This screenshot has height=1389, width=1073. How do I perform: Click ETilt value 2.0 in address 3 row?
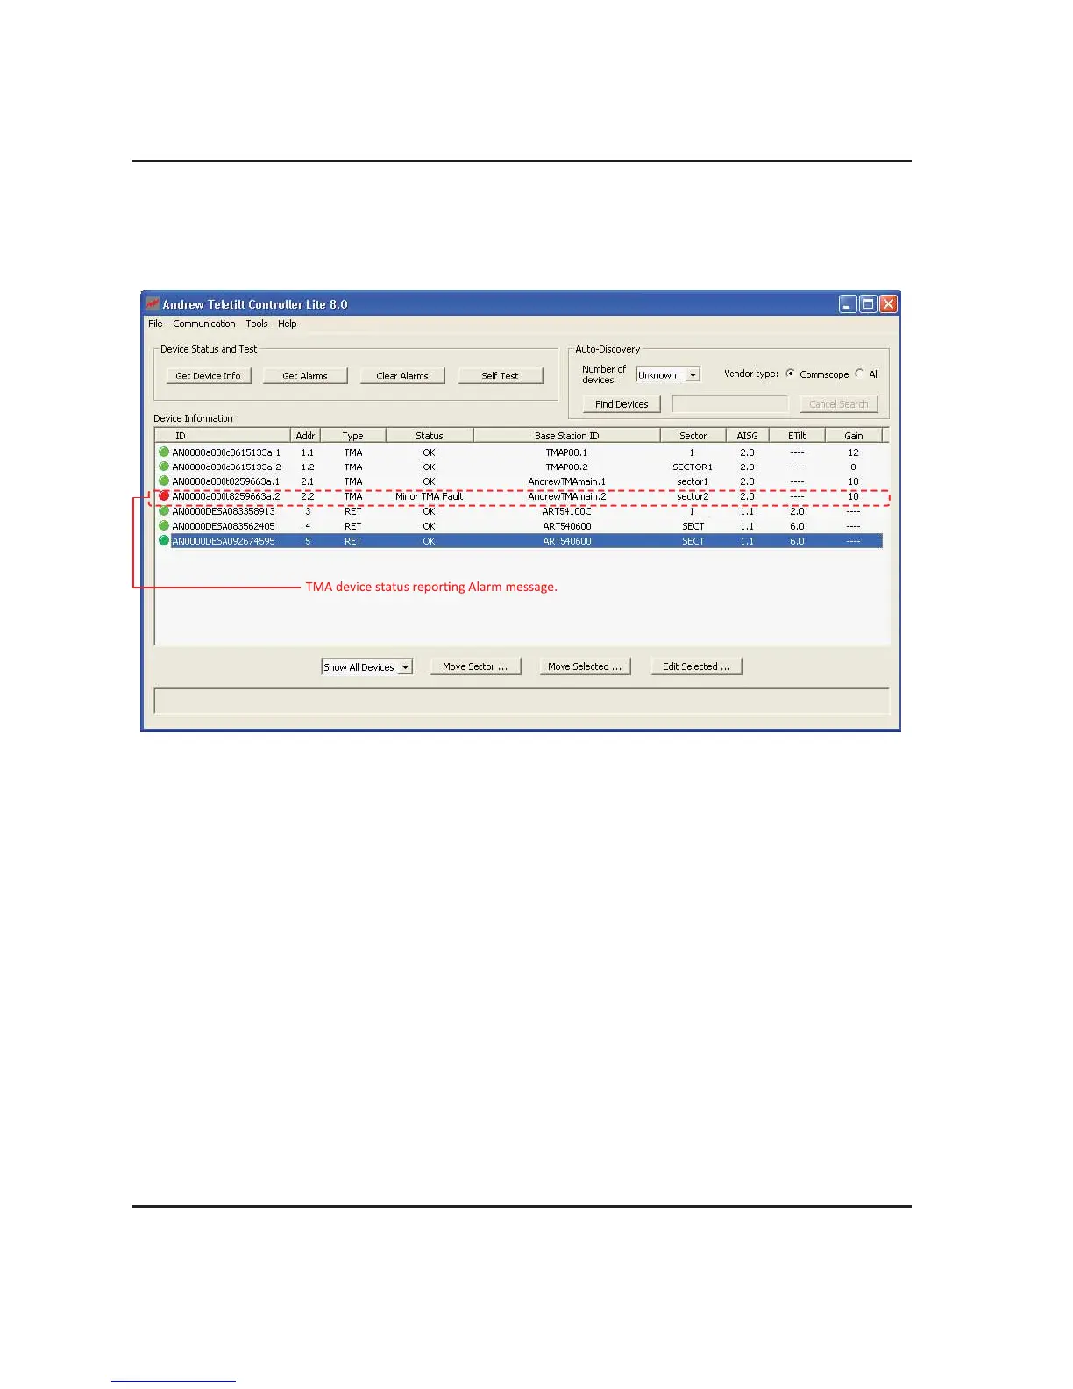pyautogui.click(x=797, y=511)
